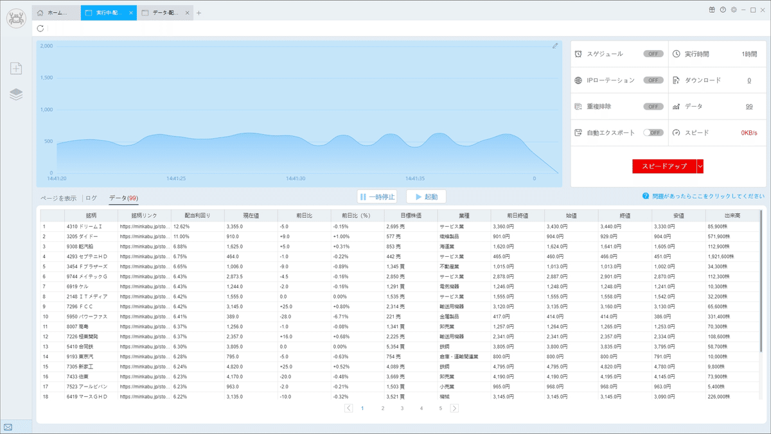Image resolution: width=771 pixels, height=434 pixels.
Task: Turn on the 自動エクスポート switch
Action: [x=653, y=133]
